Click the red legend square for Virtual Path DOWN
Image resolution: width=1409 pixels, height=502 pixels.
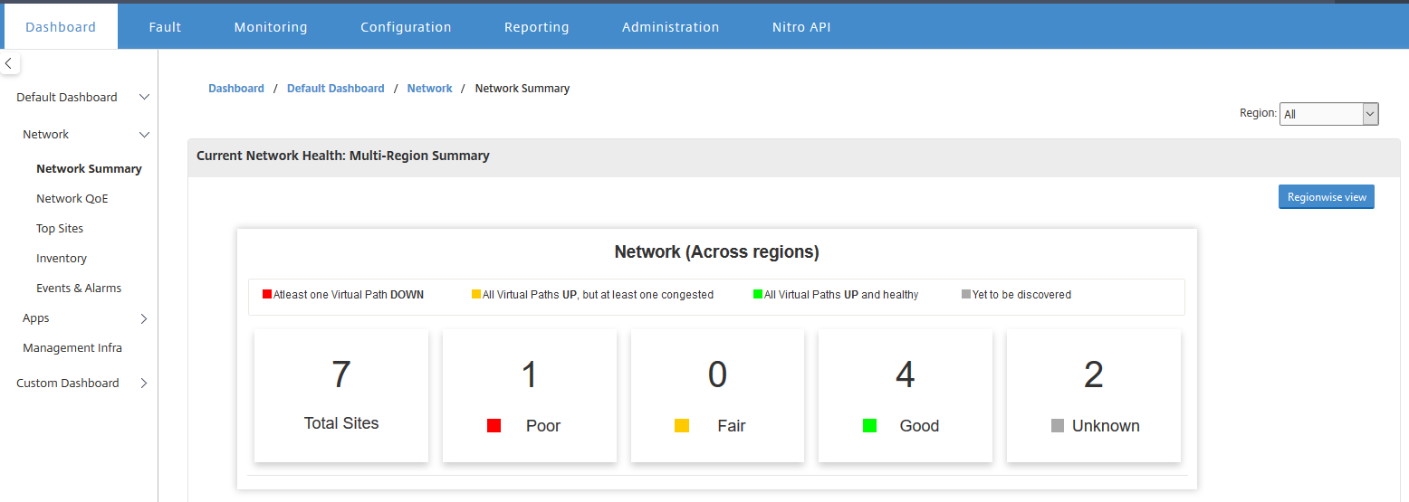point(267,294)
